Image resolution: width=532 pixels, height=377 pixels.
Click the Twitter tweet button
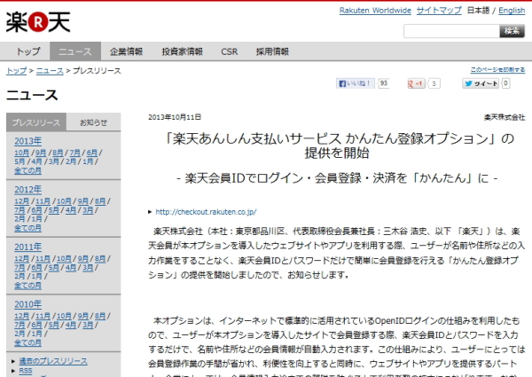tap(480, 83)
